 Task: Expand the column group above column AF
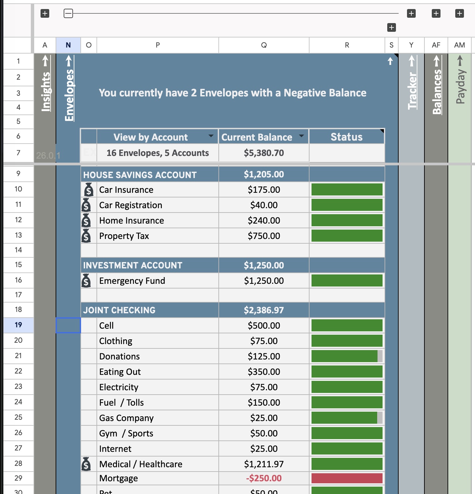[x=436, y=13]
